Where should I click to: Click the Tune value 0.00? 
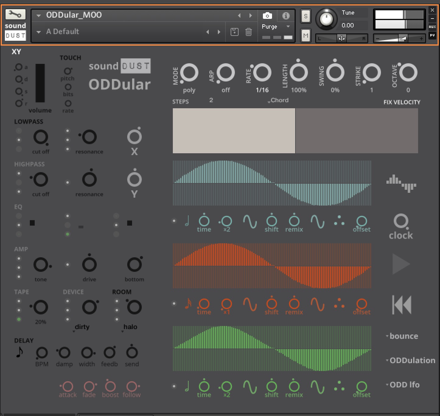pos(347,25)
